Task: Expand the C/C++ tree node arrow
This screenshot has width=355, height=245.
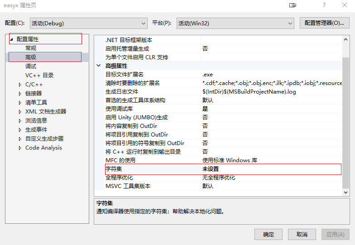Action: 20,85
